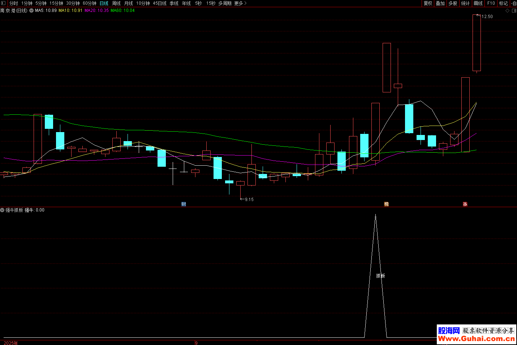The height and width of the screenshot is (345, 517).
Task: Click the red 涨 event marker
Action: click(465, 204)
